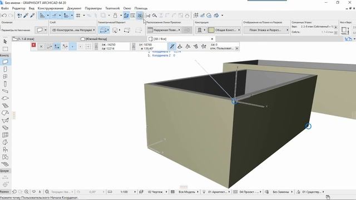Open the grid snap options arrow
This screenshot has height=200, width=356.
click(84, 16)
